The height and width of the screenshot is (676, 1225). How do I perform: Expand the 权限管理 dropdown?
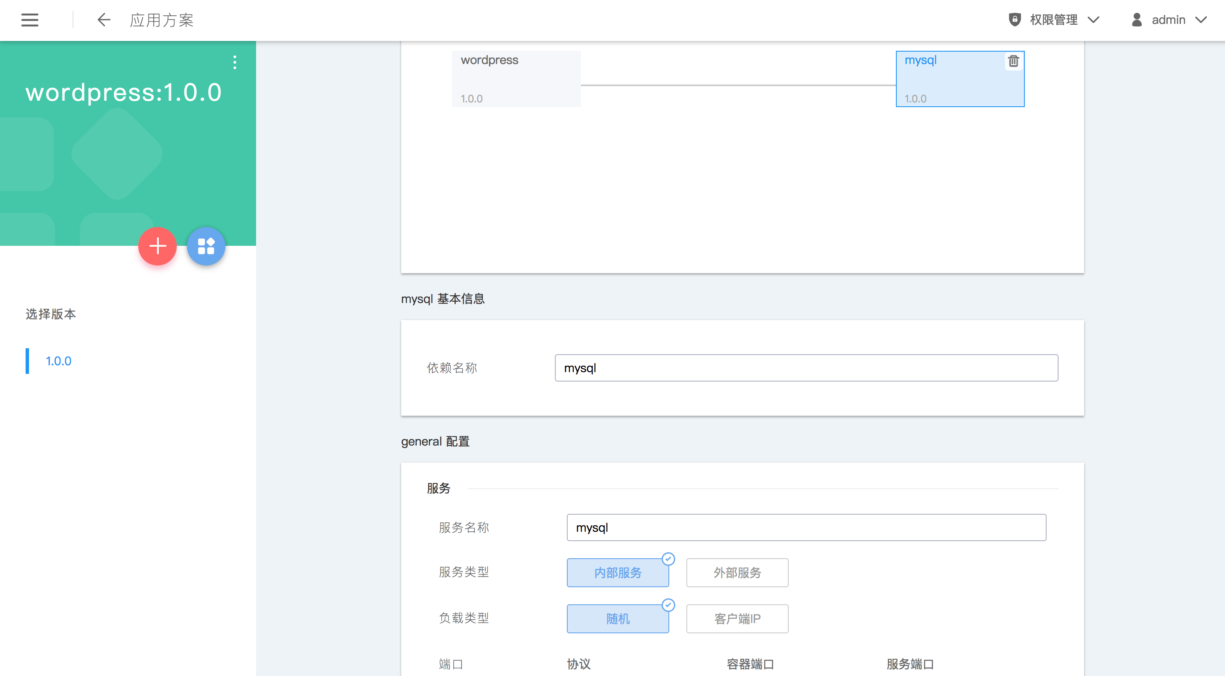1094,20
